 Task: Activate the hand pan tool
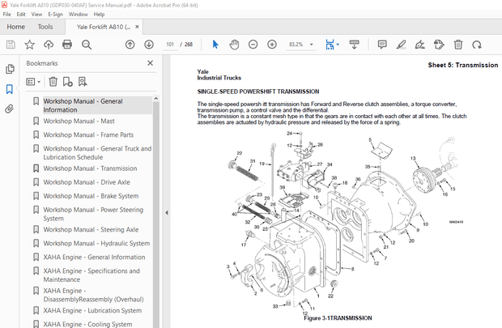234,45
